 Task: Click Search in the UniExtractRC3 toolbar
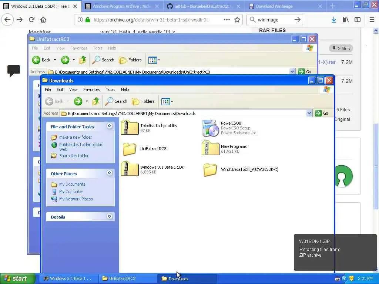[103, 60]
